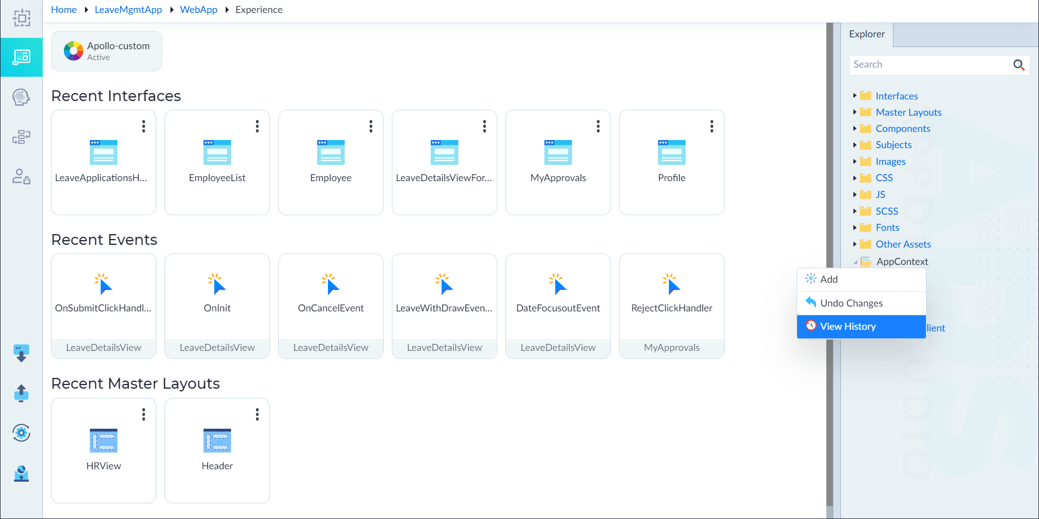Open the workflow process icon in sidebar

point(21,137)
